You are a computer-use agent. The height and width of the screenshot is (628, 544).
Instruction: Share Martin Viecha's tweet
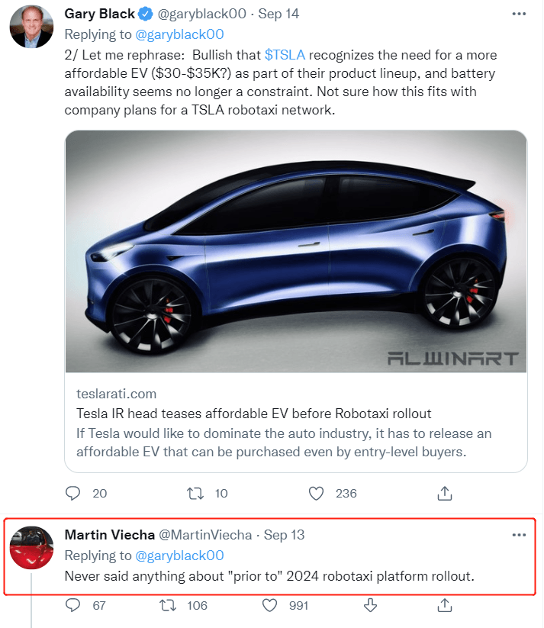[x=445, y=605]
